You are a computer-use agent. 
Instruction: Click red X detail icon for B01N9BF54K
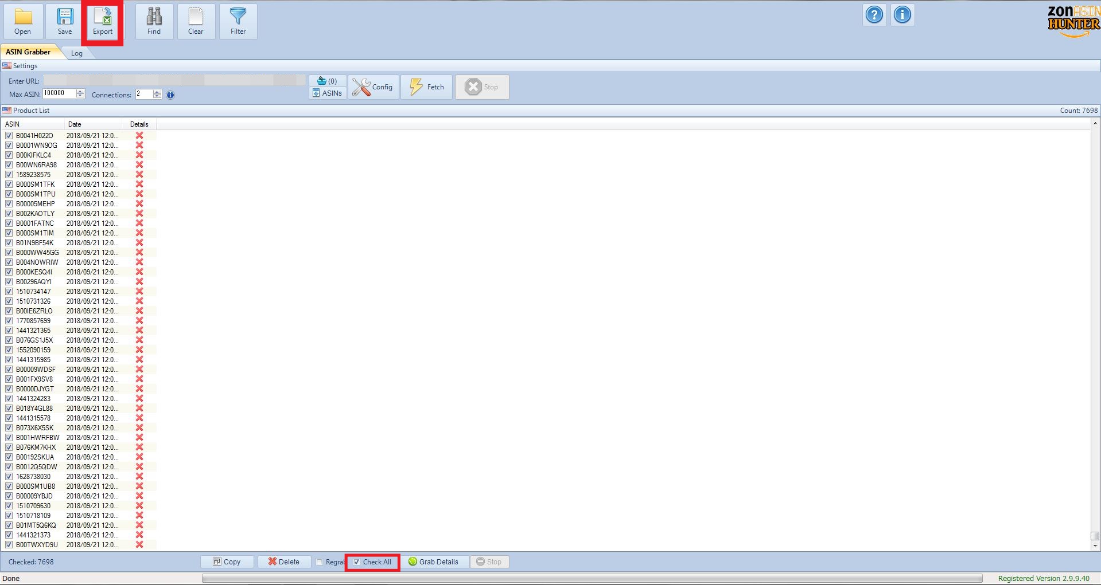(139, 243)
